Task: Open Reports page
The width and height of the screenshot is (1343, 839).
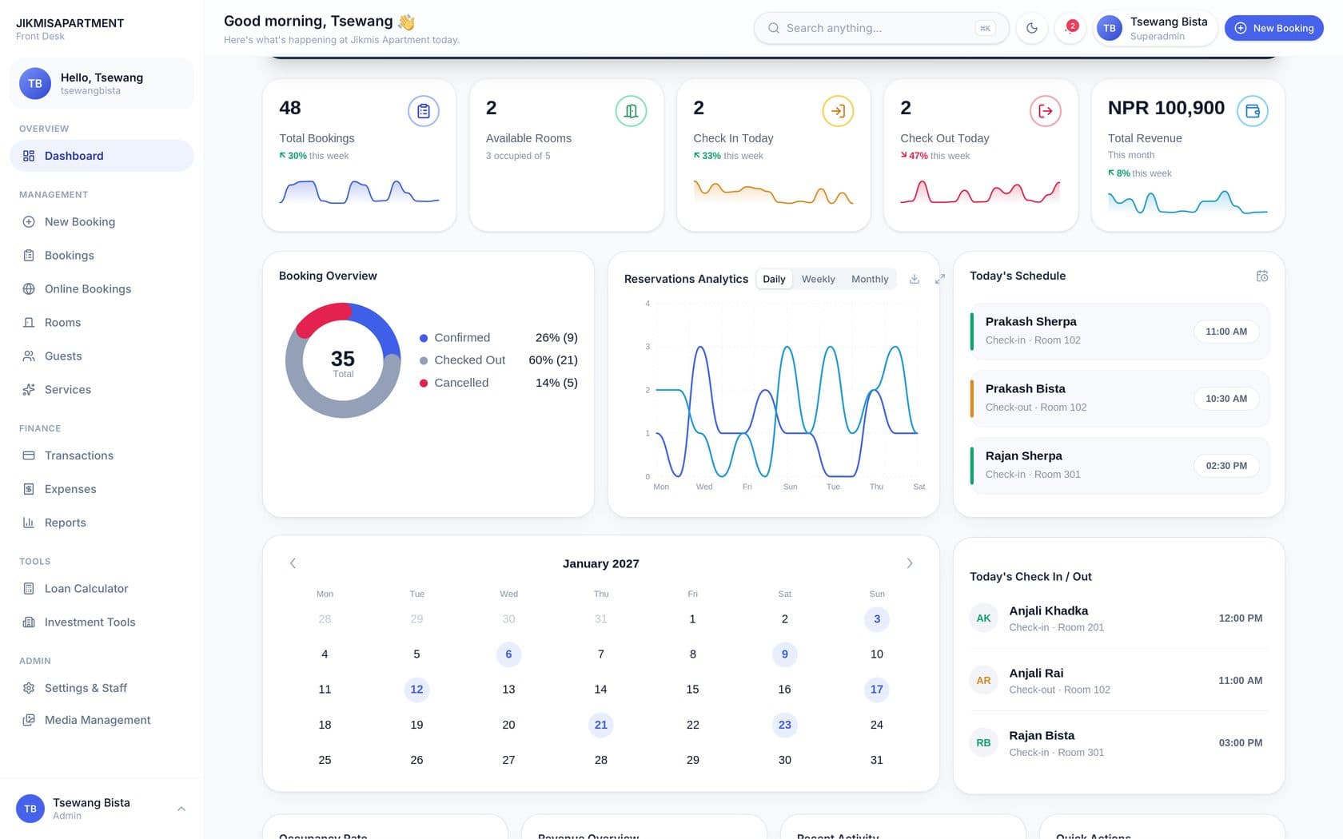Action: point(102,523)
